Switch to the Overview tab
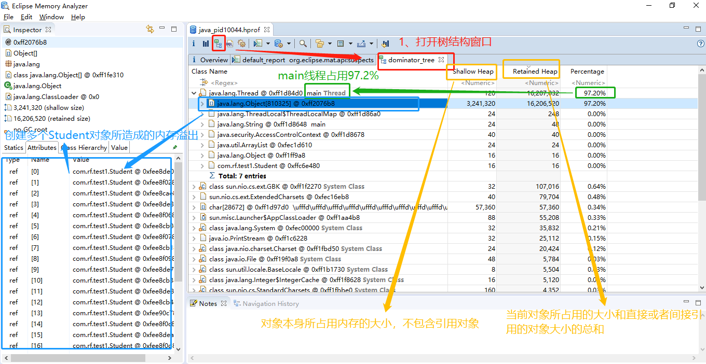Viewport: 706px width, 364px height. tap(210, 60)
